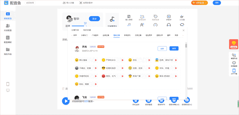Click the background music note icon

(x=112, y=19)
